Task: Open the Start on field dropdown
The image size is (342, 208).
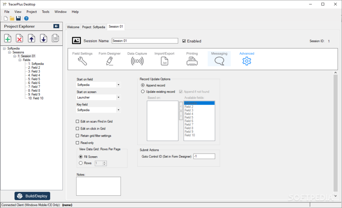Action: tap(119, 85)
